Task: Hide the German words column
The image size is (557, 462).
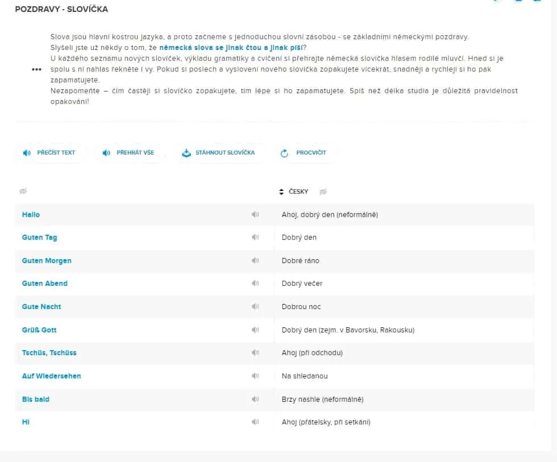Action: [x=23, y=192]
